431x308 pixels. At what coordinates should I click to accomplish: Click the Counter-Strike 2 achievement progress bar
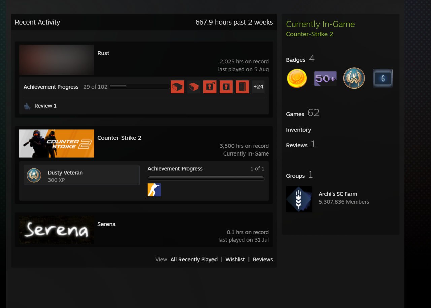[206, 178]
